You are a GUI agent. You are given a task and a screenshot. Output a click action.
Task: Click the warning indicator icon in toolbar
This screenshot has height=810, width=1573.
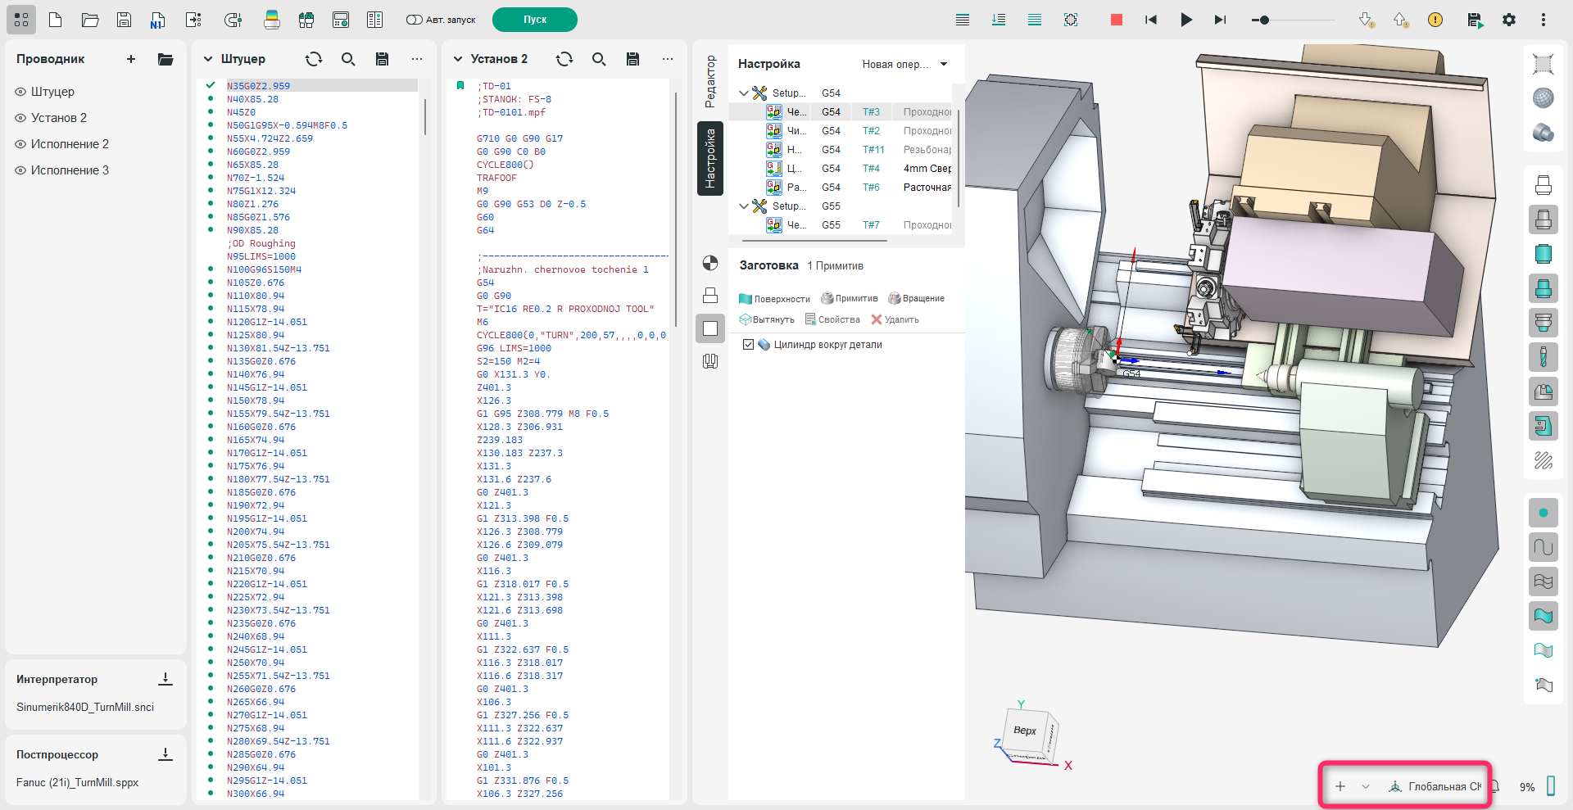(x=1435, y=20)
